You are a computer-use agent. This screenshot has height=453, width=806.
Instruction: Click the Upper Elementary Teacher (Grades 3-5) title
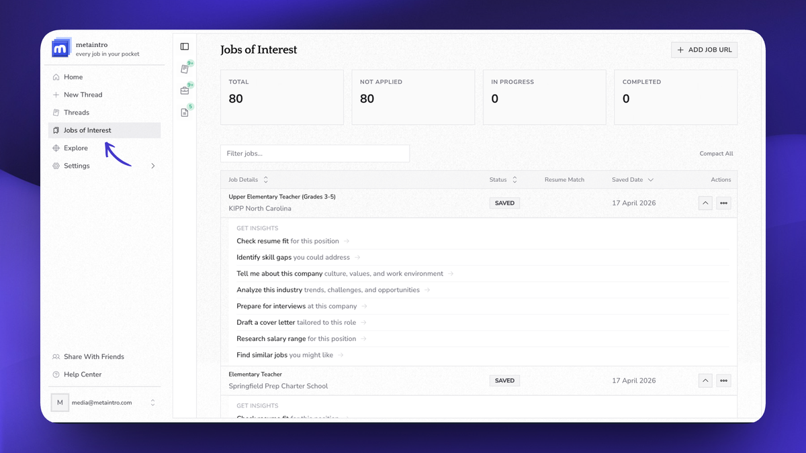pos(282,197)
